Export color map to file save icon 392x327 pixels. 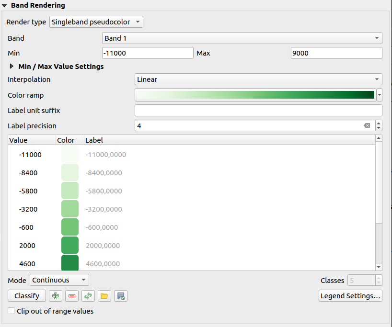121,296
